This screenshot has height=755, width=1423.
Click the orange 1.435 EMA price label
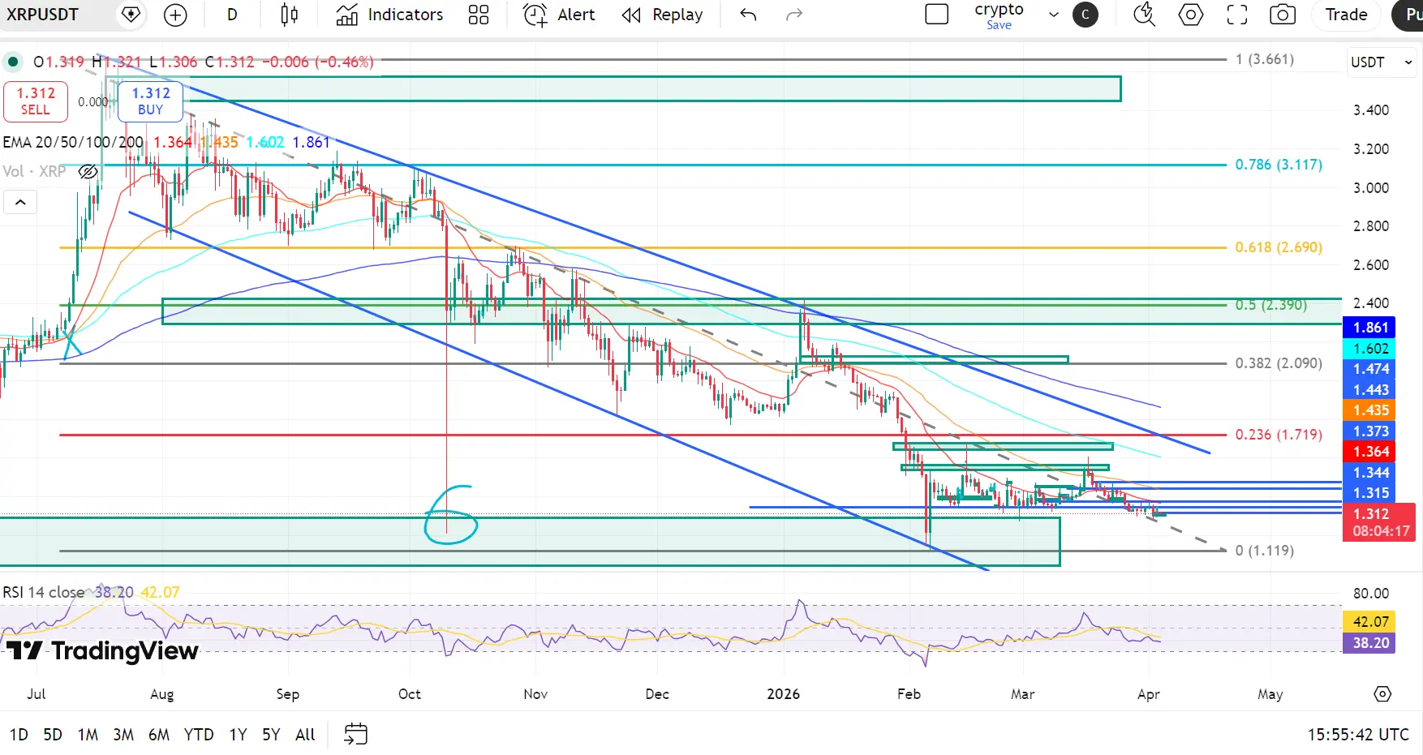click(x=1371, y=410)
